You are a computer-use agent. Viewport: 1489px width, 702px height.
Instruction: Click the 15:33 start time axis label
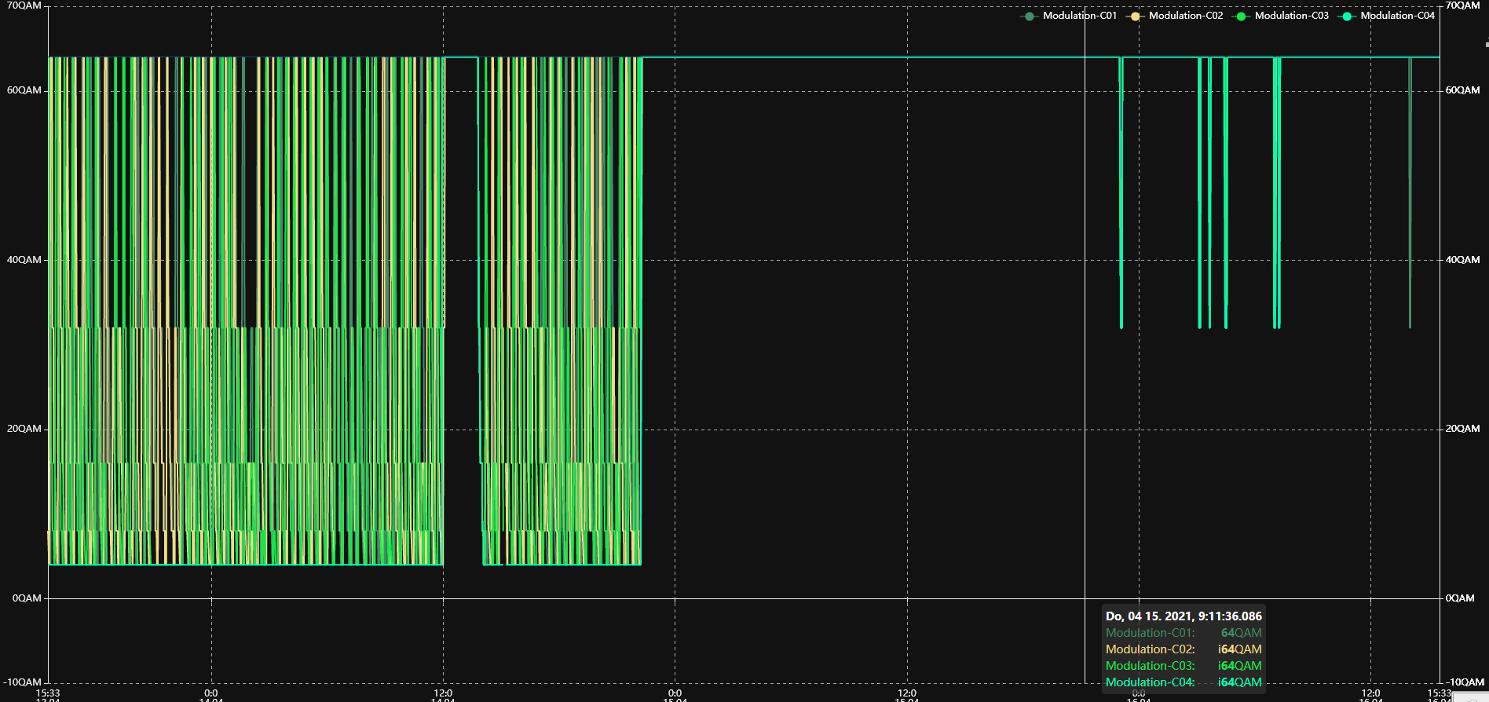click(x=48, y=693)
